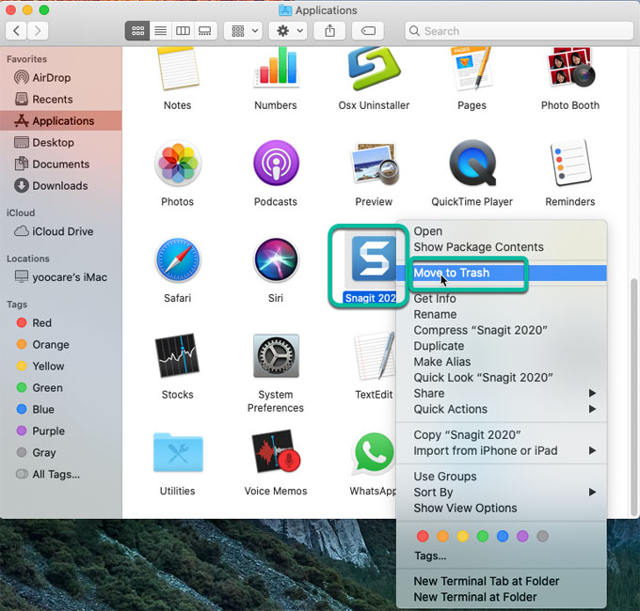The height and width of the screenshot is (611, 640).
Task: Open AirDrop in the sidebar
Action: [61, 77]
